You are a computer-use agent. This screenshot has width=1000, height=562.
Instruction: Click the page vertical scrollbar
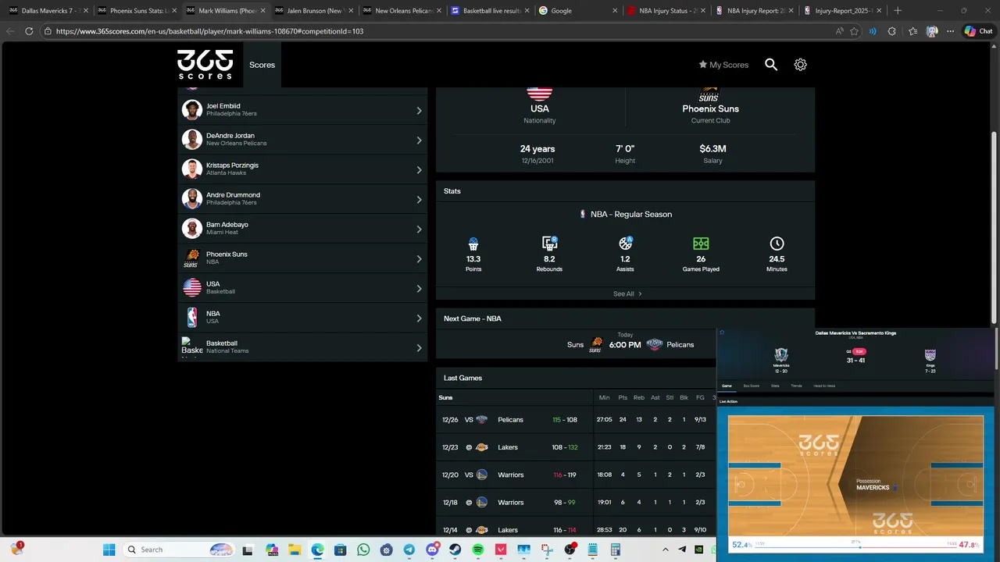(994, 226)
